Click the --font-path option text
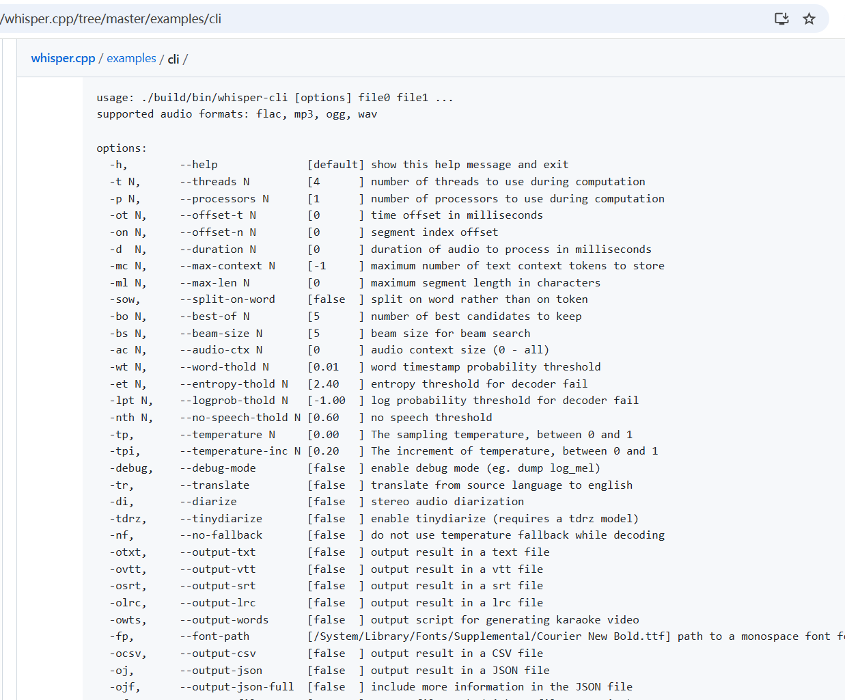 (x=214, y=636)
